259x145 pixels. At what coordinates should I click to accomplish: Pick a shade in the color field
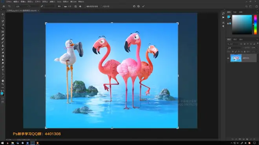click(x=242, y=25)
